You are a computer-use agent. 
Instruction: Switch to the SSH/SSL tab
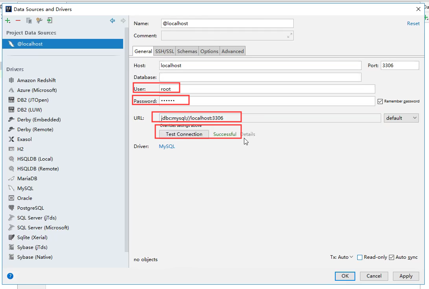point(164,51)
